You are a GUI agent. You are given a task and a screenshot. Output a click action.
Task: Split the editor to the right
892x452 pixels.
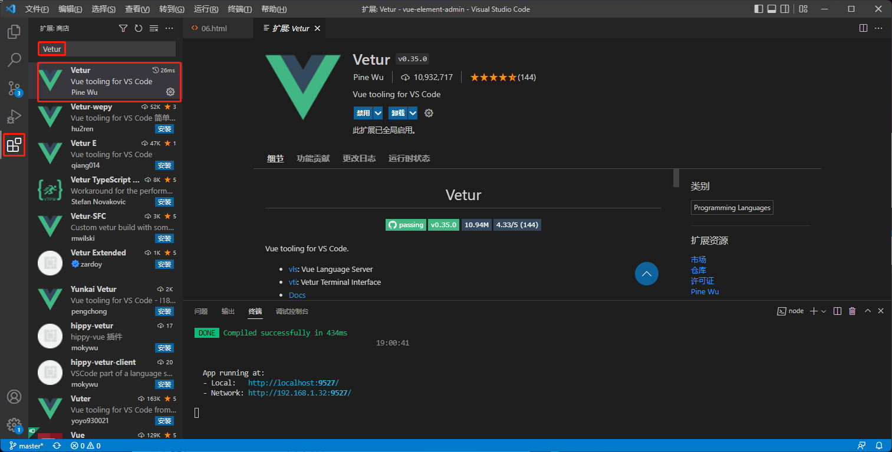pos(863,28)
